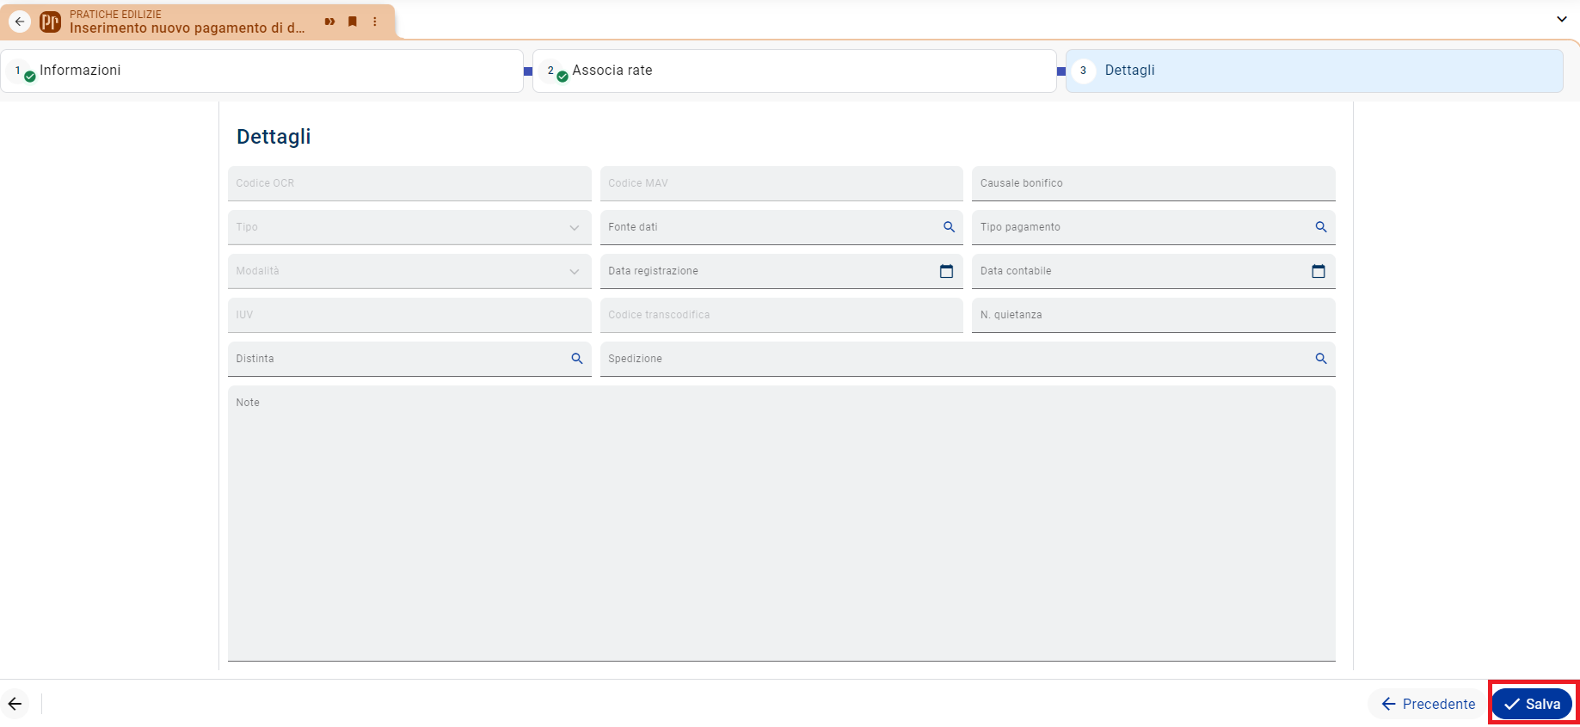Image resolution: width=1580 pixels, height=727 pixels.
Task: Expand the top-right collapse chevron
Action: tap(1562, 19)
